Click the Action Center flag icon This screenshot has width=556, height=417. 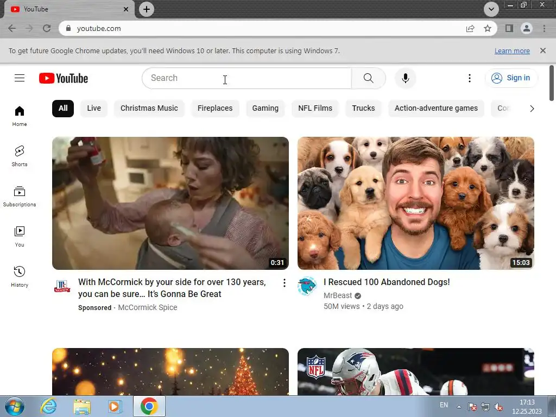tap(472, 407)
